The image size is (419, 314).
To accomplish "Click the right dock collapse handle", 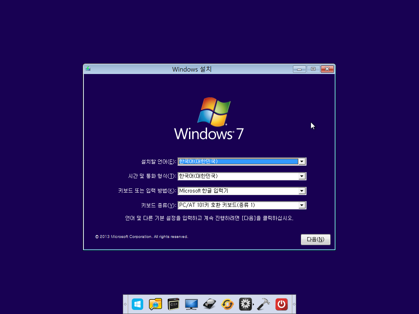I will 294,304.
